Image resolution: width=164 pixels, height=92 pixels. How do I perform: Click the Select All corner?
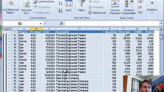tap(15, 29)
